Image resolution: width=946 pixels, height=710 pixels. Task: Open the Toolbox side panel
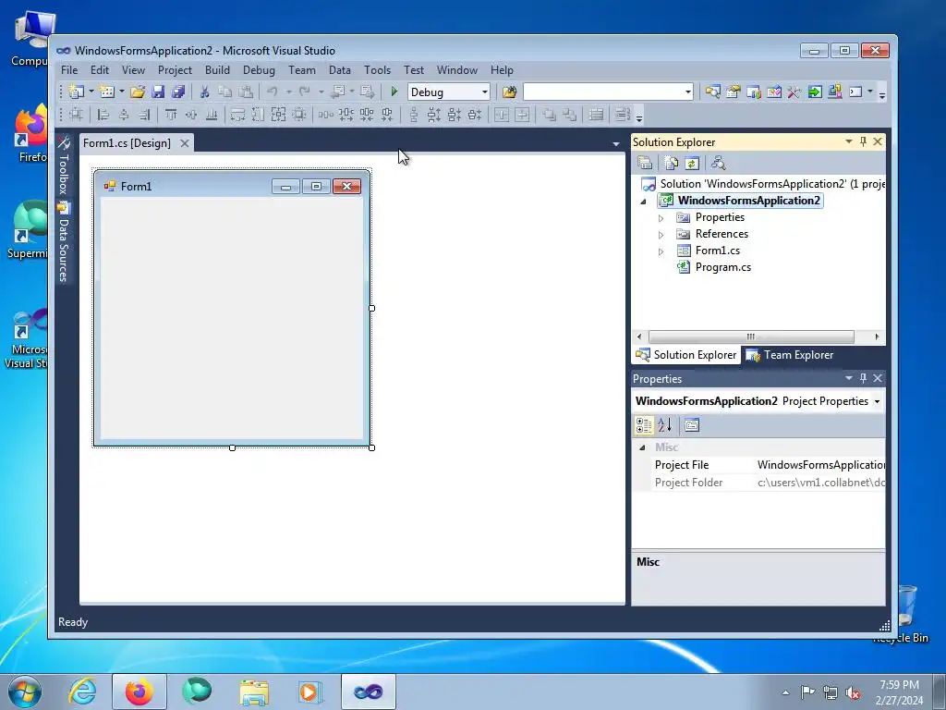[64, 165]
